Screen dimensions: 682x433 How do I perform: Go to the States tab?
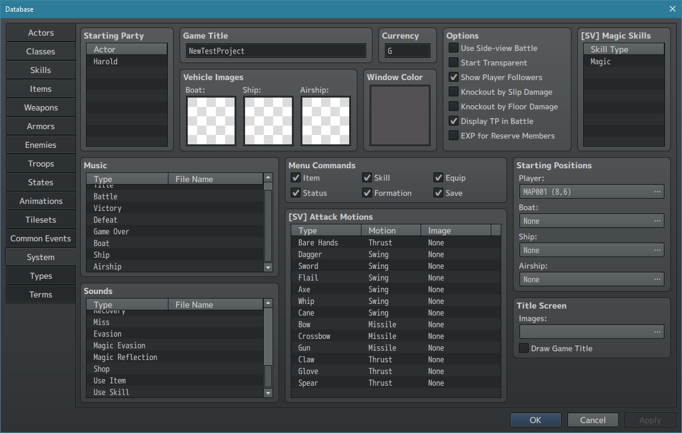(41, 182)
